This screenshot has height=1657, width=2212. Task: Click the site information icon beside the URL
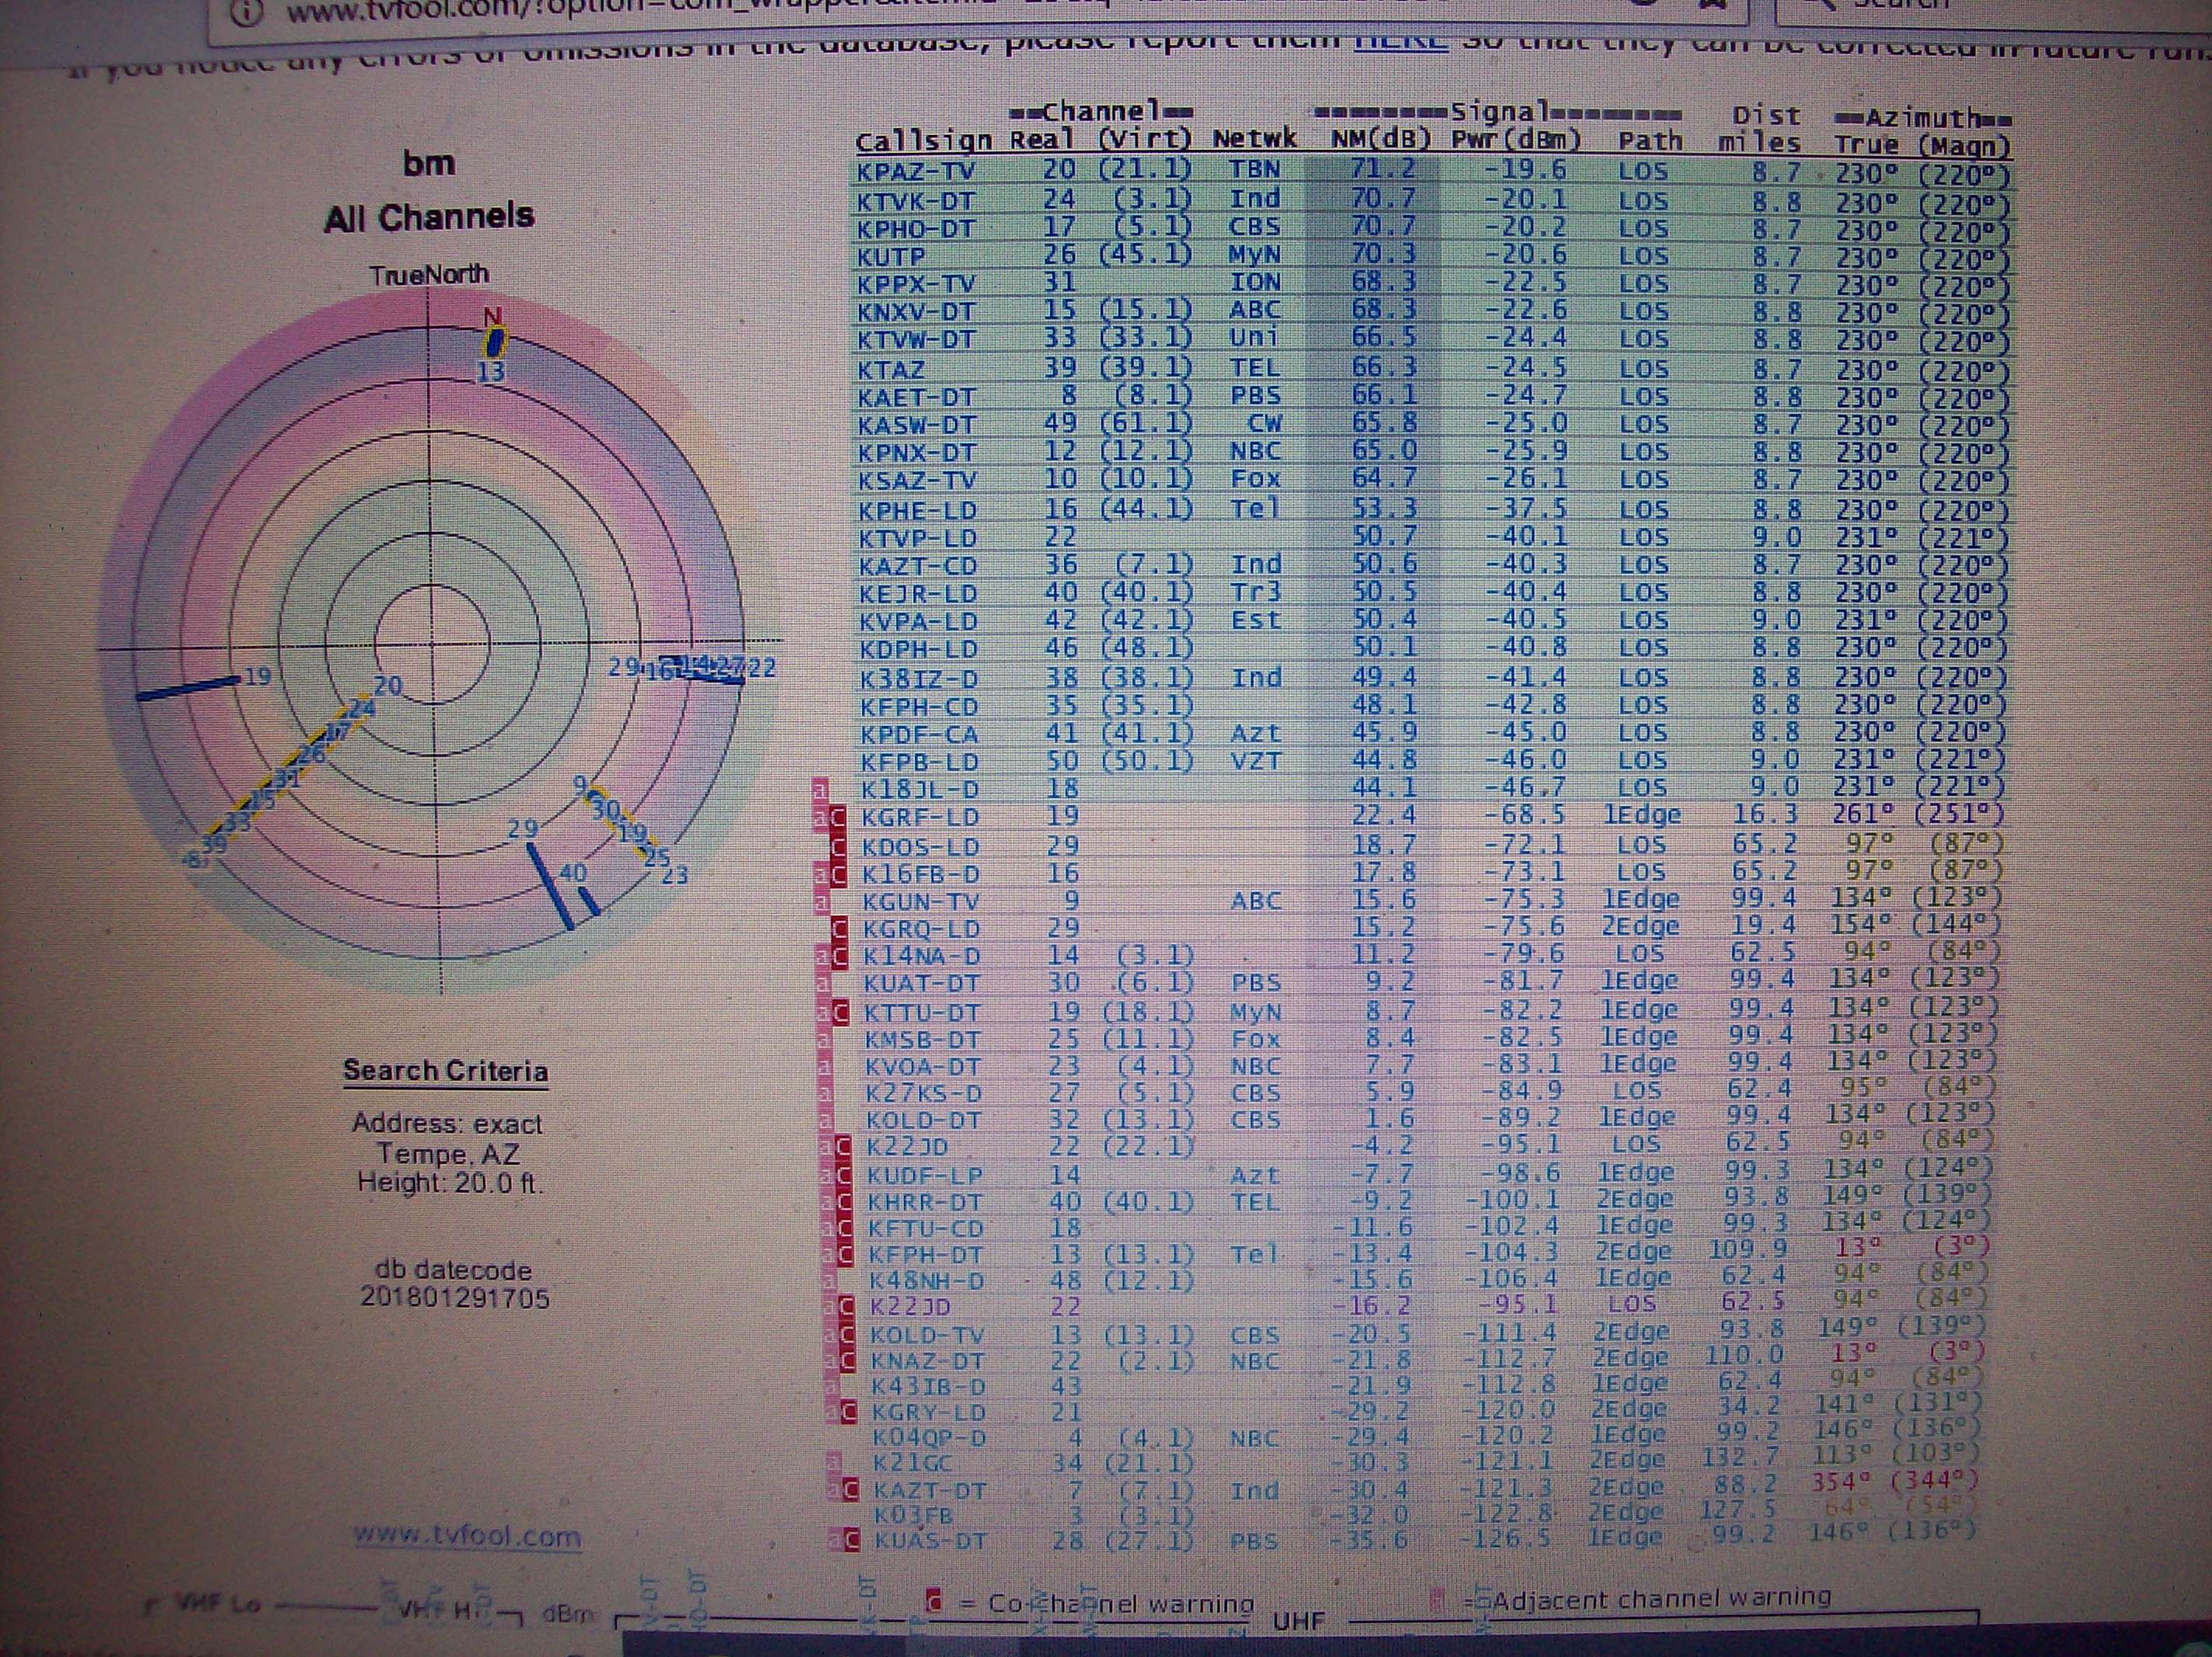click(x=248, y=10)
